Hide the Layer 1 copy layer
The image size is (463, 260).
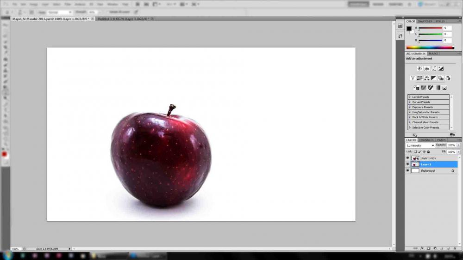click(408, 158)
